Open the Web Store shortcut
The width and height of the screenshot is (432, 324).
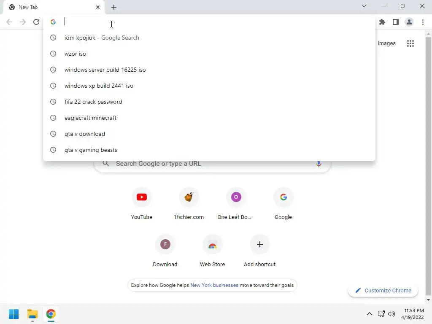tap(213, 251)
